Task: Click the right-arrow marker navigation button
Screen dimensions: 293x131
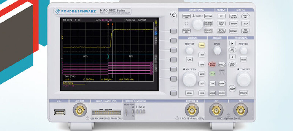Action: [232, 44]
